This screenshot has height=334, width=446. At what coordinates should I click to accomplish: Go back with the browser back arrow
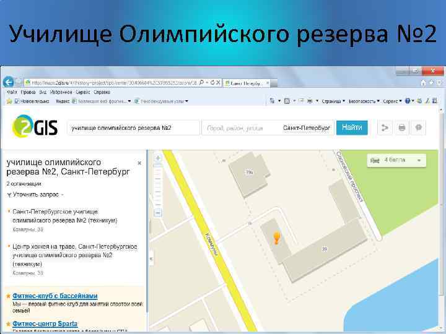pos(9,82)
